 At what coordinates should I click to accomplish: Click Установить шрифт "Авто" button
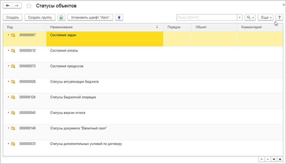(90, 18)
